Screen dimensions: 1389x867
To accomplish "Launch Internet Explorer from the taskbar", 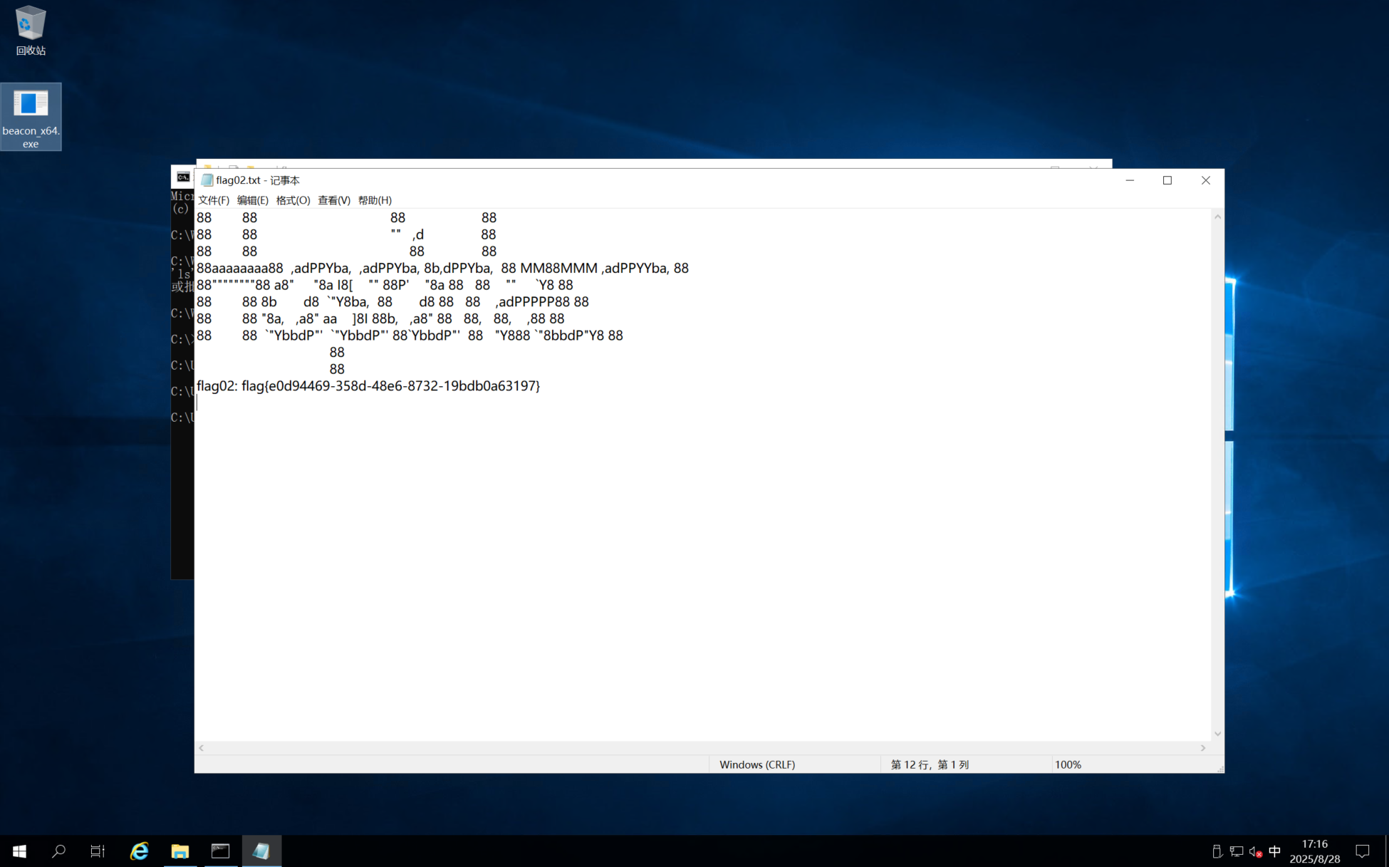I will (x=140, y=851).
